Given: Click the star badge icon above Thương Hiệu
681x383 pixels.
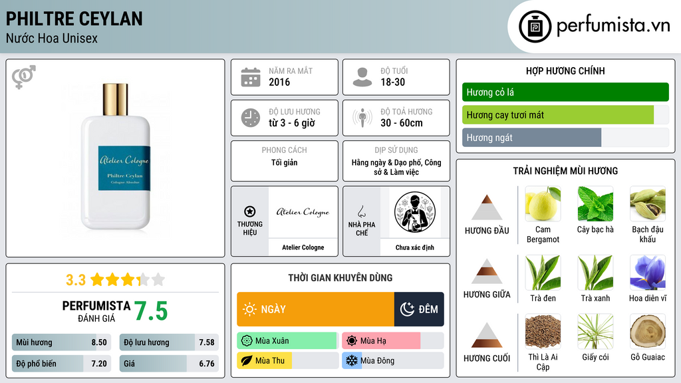Looking at the screenshot, I should point(250,211).
